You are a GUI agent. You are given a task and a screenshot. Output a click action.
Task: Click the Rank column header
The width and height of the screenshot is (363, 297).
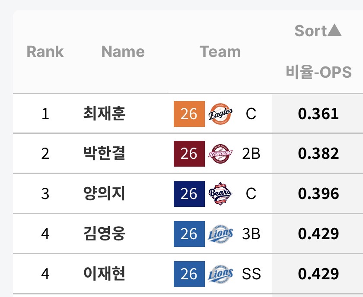[x=45, y=52]
